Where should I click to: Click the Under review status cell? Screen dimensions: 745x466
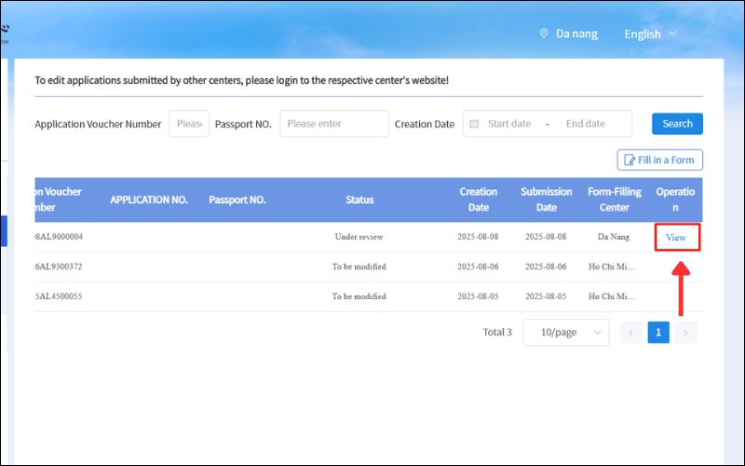(x=359, y=237)
